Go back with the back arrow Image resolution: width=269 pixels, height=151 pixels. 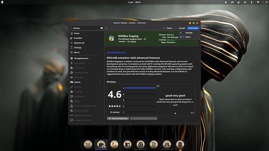(x=106, y=28)
